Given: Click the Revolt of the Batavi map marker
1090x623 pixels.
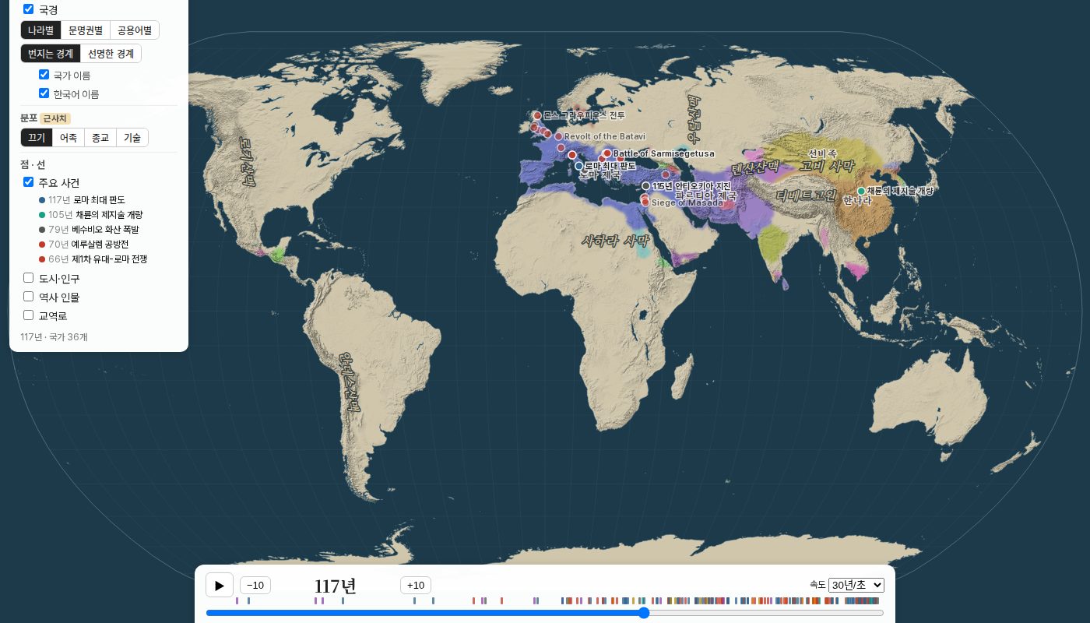Looking at the screenshot, I should tap(558, 136).
